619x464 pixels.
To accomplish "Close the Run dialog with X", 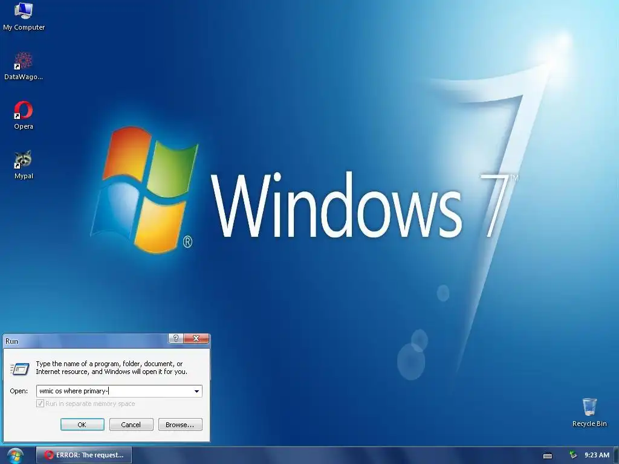I will pyautogui.click(x=196, y=338).
